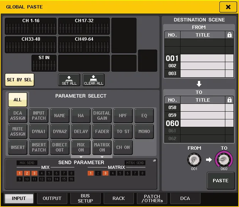The width and height of the screenshot is (239, 207).
Task: Open the RACK tab
Action: point(119,198)
